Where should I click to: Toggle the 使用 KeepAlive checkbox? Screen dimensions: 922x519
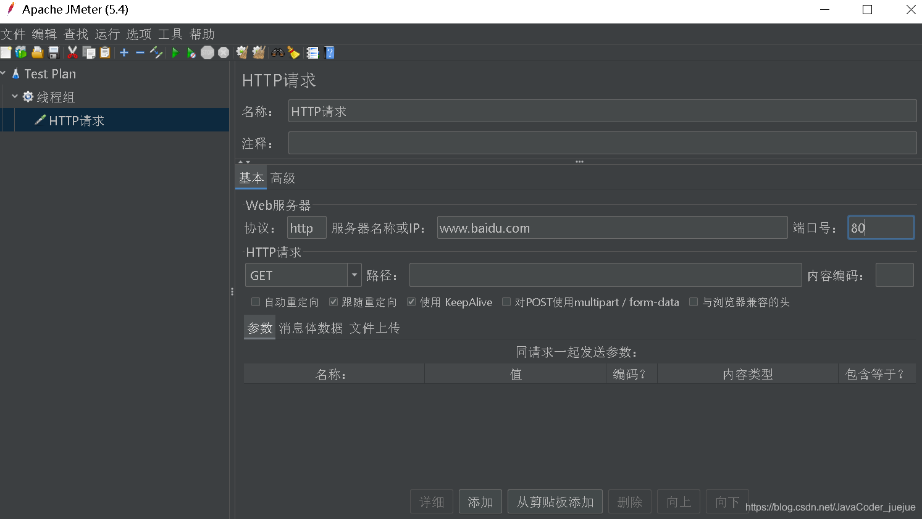[x=411, y=302]
